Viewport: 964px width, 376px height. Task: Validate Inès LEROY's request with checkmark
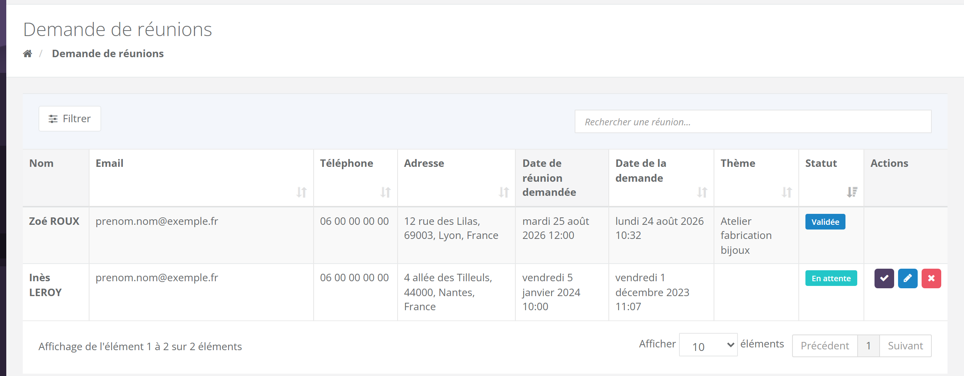(x=884, y=278)
